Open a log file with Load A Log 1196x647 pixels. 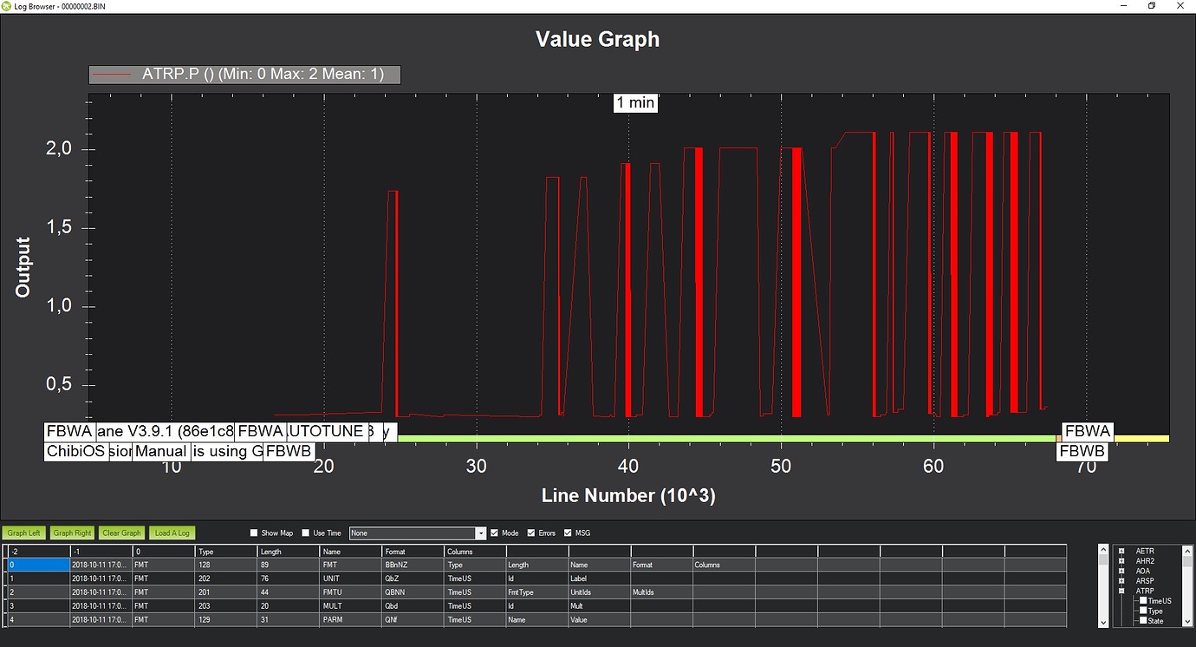tap(172, 533)
